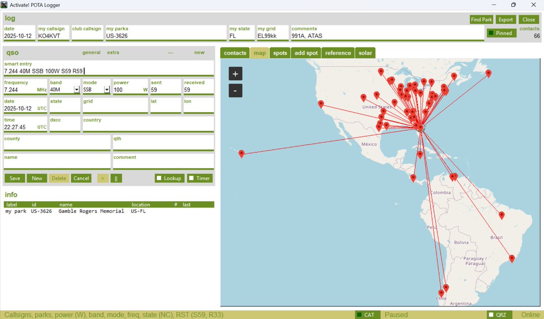Open the mode dropdown showing SSB

pyautogui.click(x=107, y=90)
